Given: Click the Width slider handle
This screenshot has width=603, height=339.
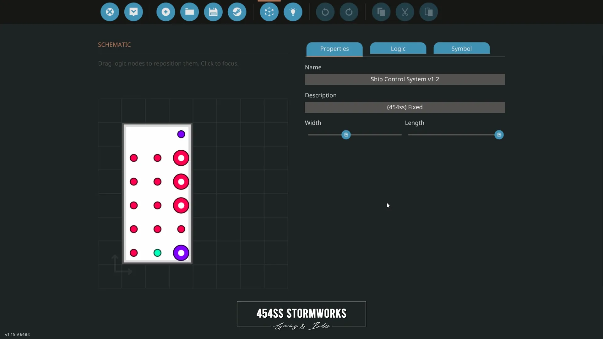Looking at the screenshot, I should point(346,135).
